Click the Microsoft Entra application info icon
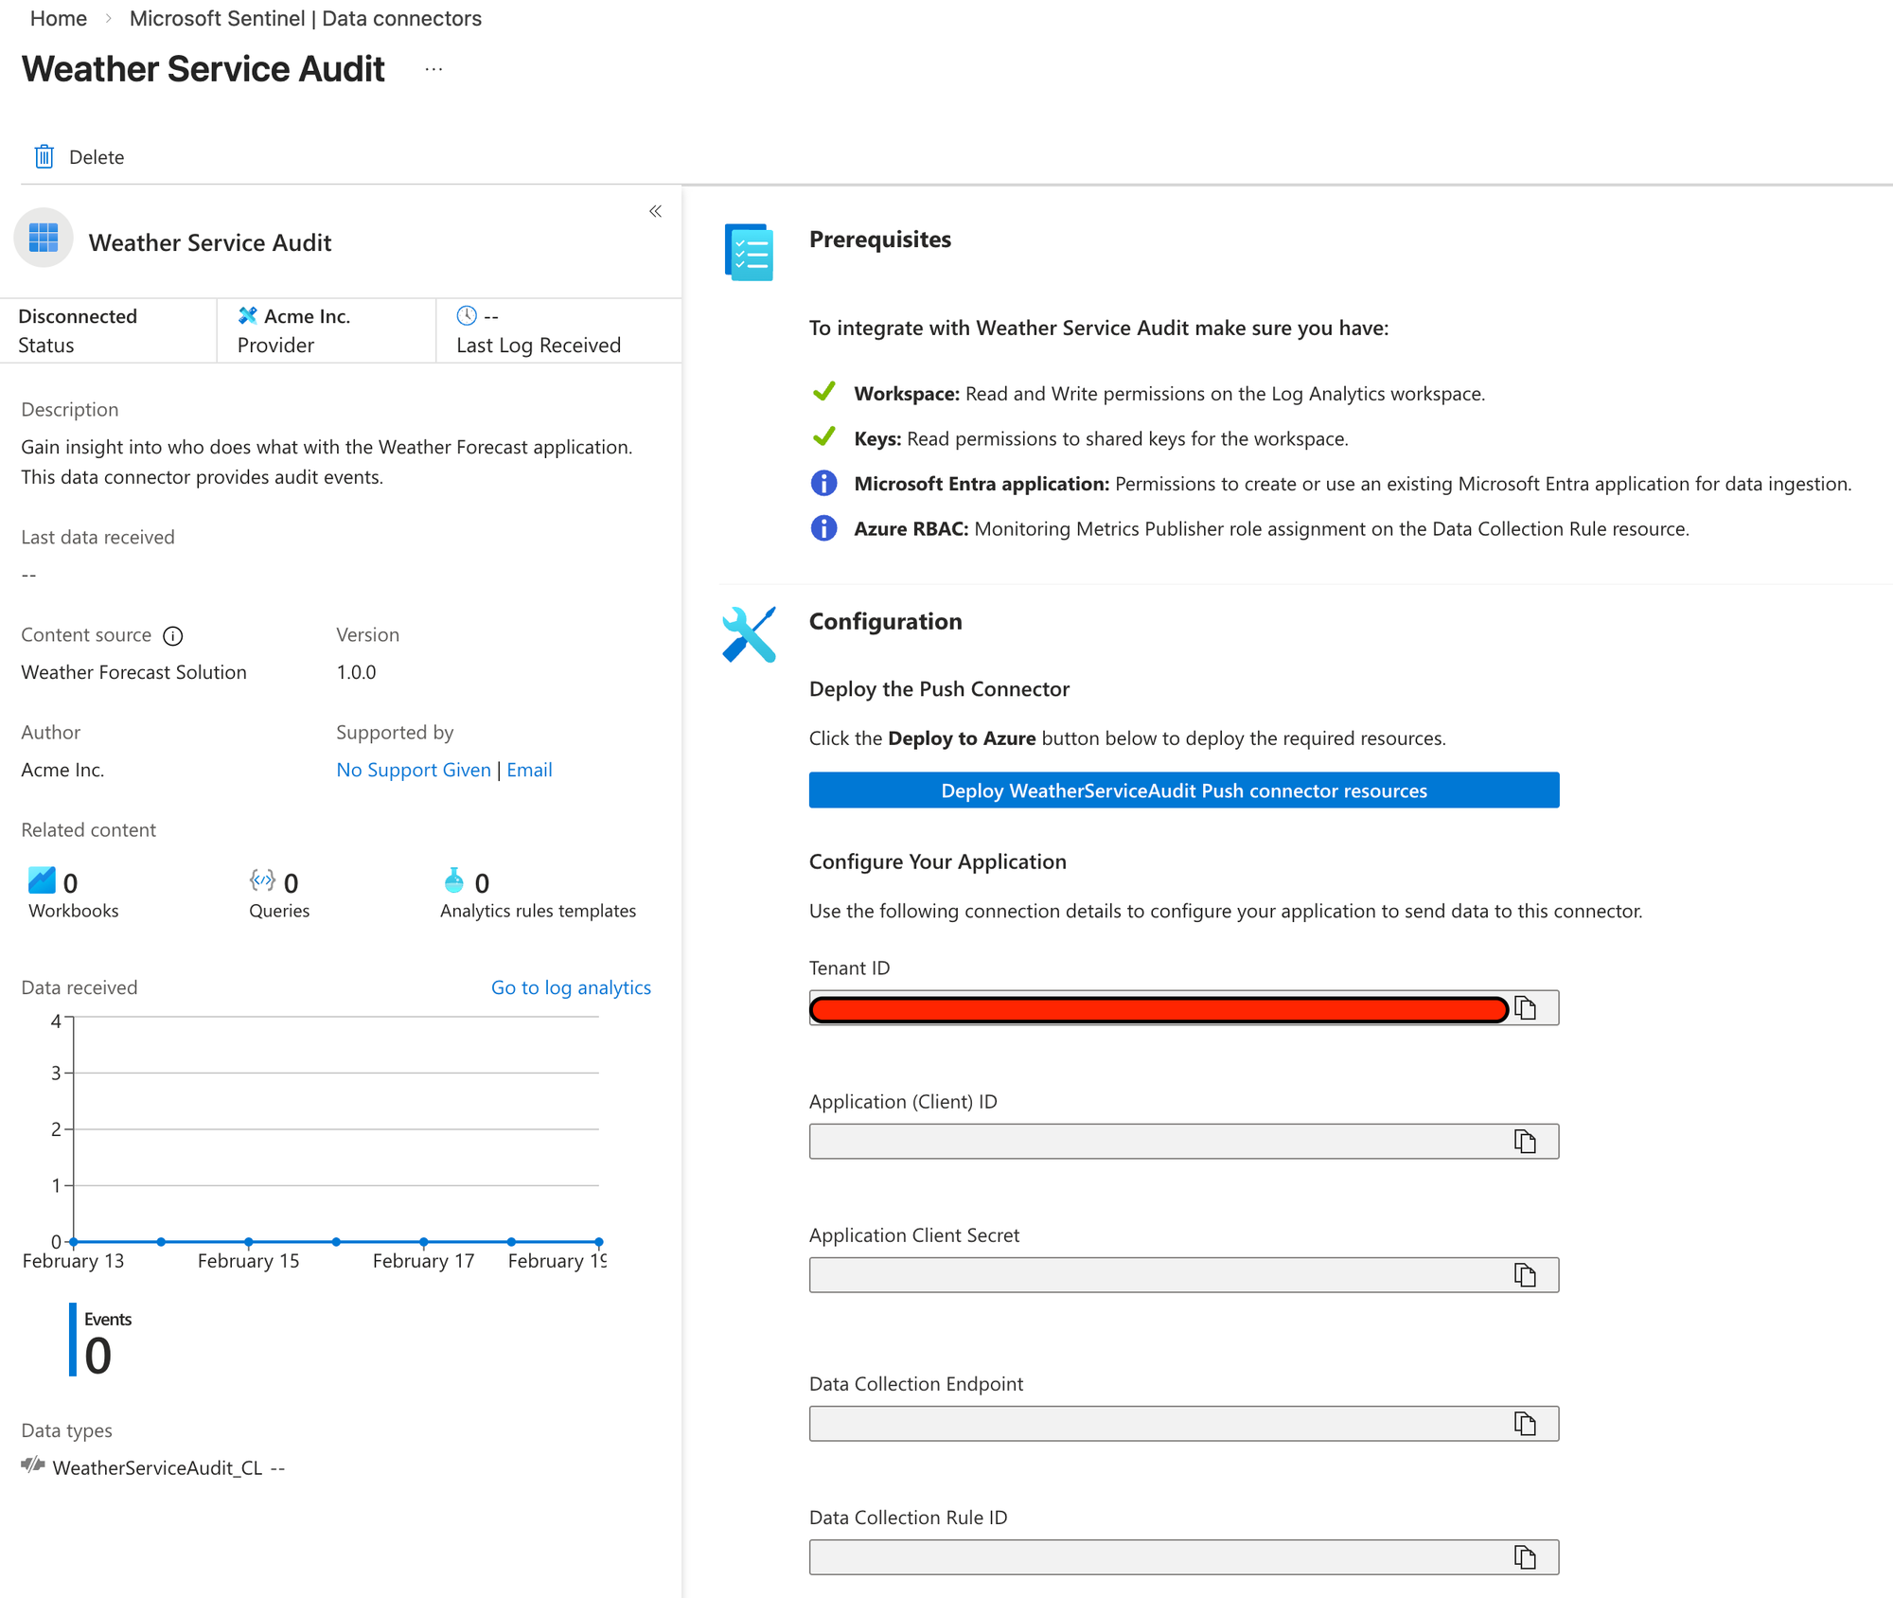Screen dimensions: 1893x1598 click(823, 484)
